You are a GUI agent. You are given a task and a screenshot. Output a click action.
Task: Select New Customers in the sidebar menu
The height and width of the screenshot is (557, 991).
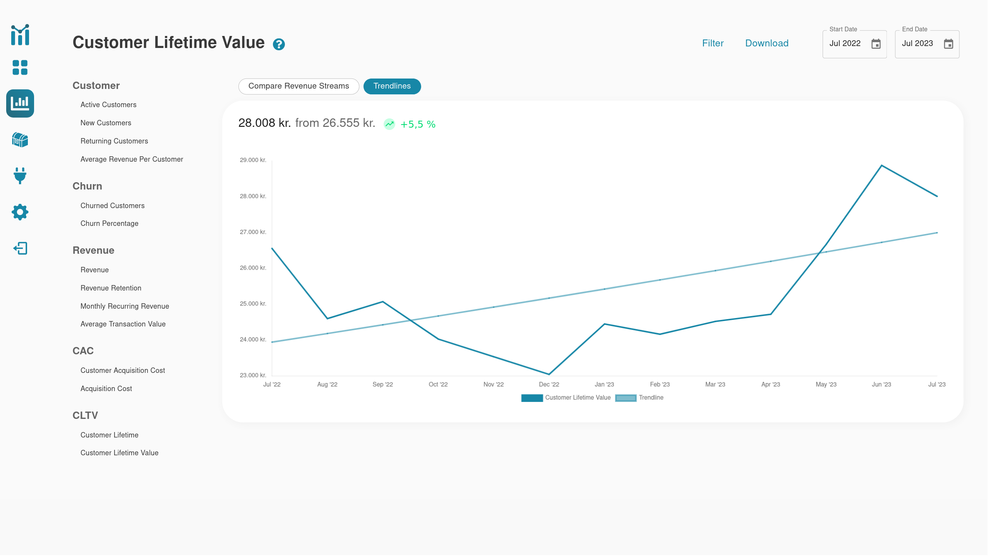pos(106,123)
